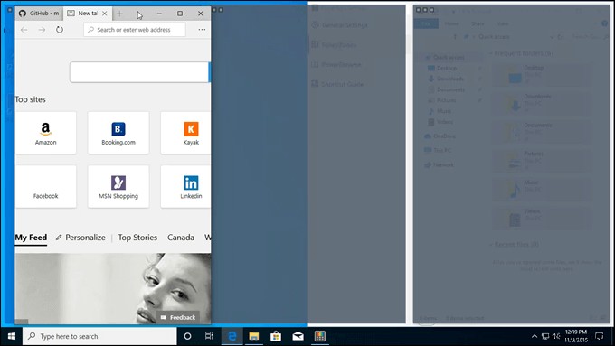Select the Canada feed tab

[x=181, y=238]
